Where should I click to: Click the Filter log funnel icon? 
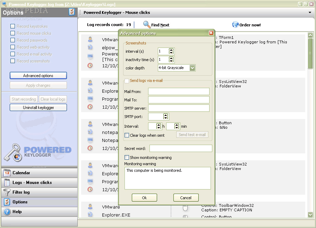click(x=7, y=192)
